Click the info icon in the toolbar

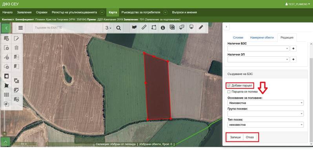(163, 27)
